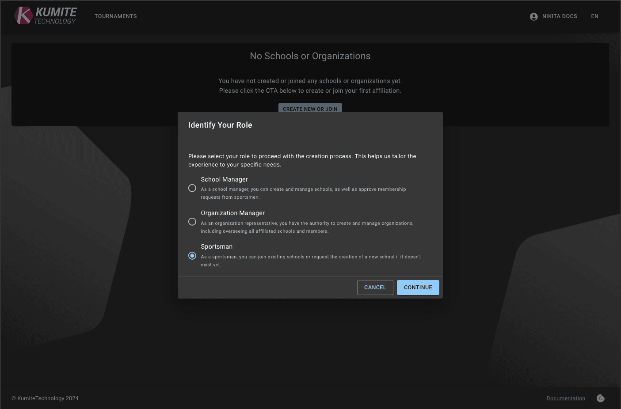Click the user account avatar icon
The image size is (621, 409).
533,16
